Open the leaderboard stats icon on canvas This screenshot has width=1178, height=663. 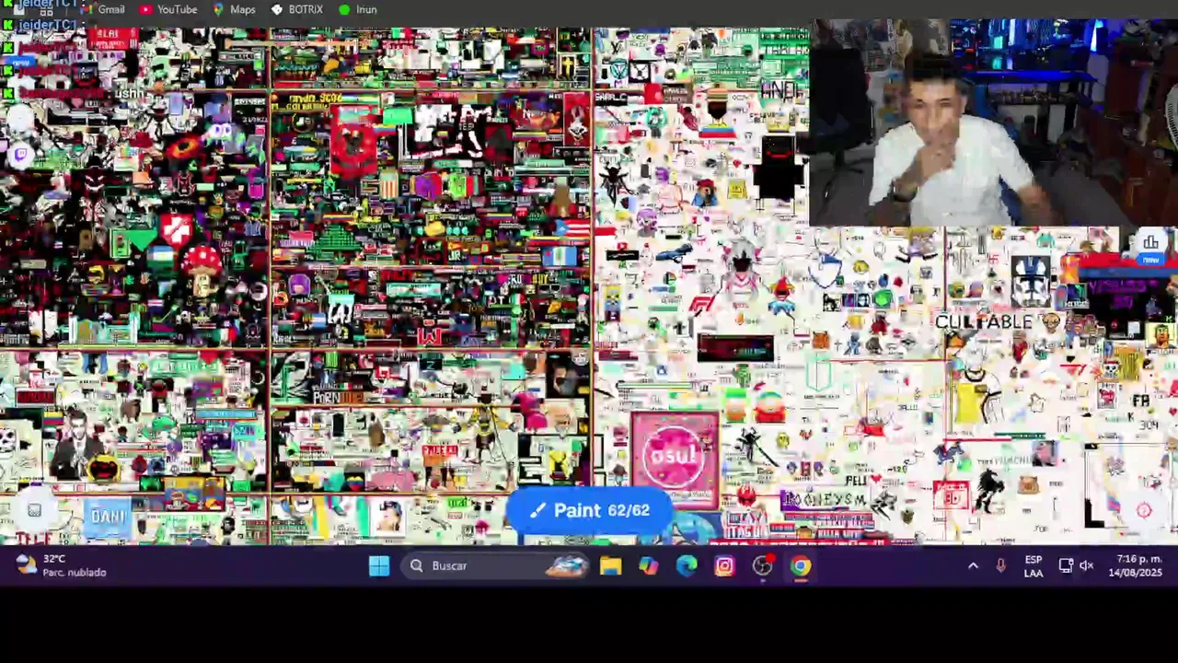click(x=1150, y=242)
